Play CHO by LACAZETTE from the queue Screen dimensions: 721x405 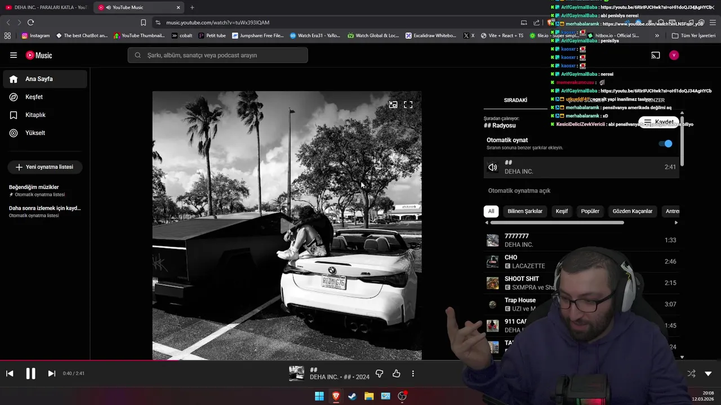pos(581,262)
